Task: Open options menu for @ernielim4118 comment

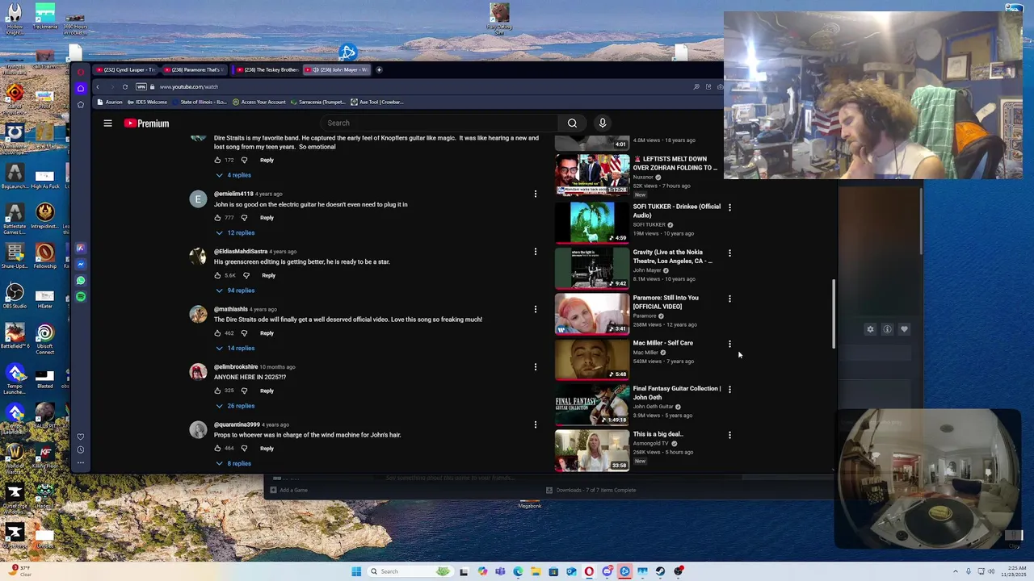Action: pyautogui.click(x=535, y=194)
